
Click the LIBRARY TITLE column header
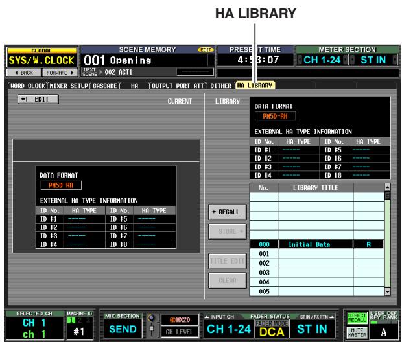click(316, 188)
